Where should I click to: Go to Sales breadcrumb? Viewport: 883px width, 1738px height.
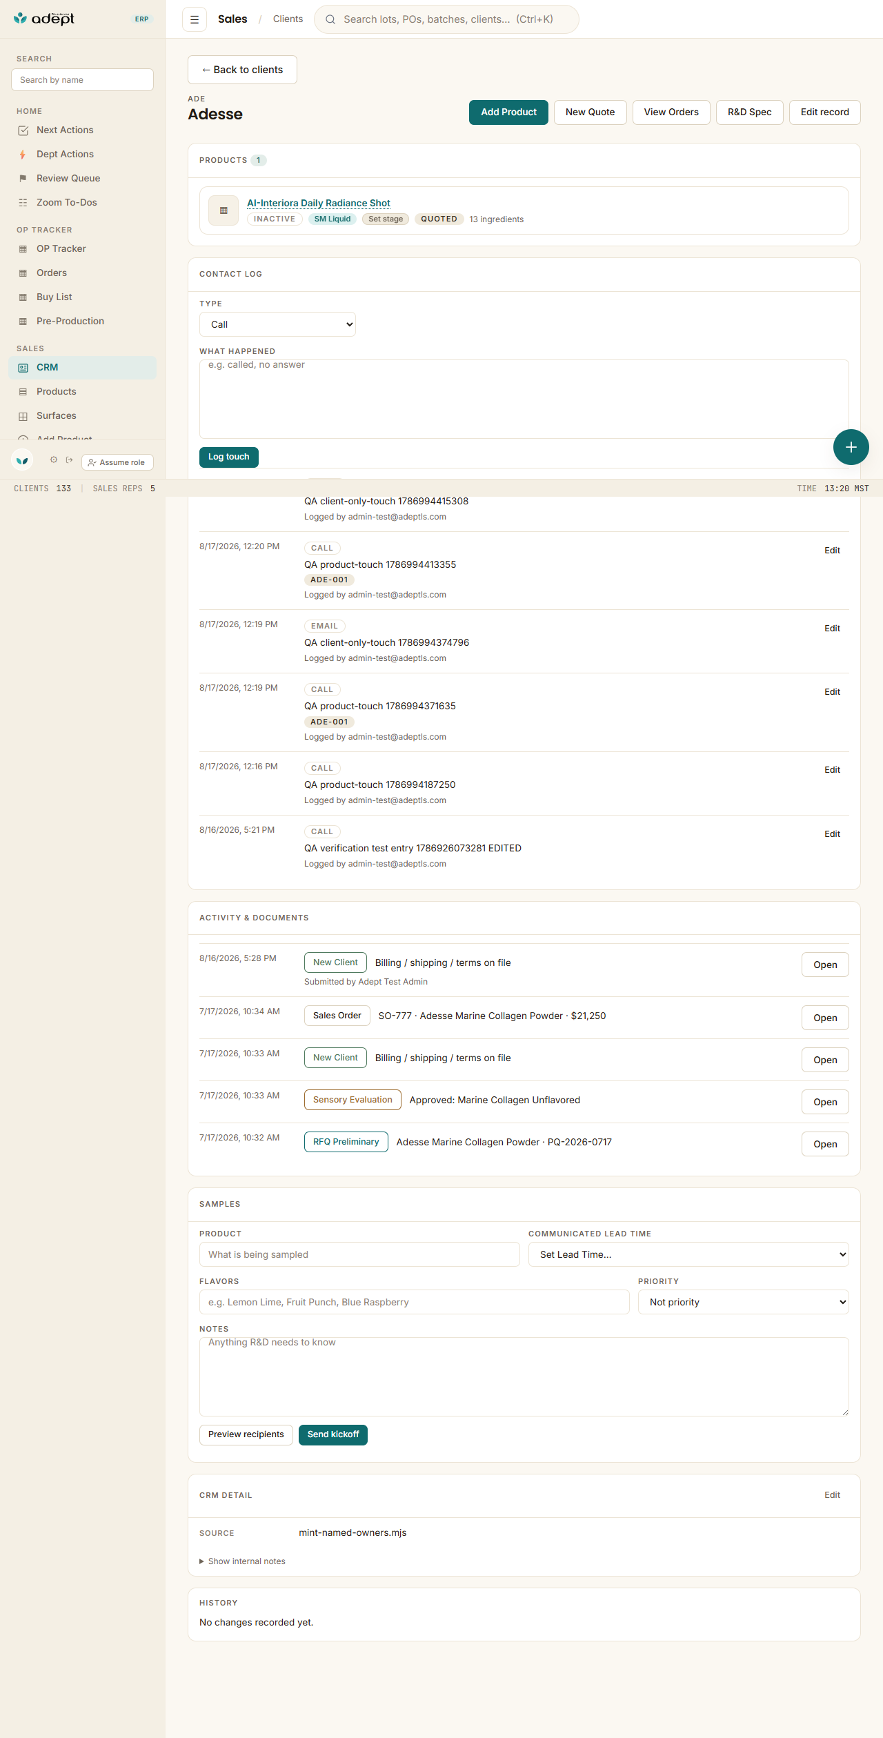[232, 19]
